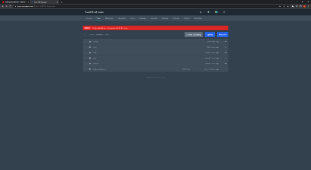
Task: Switch to the Console tab
Action: tap(89, 18)
